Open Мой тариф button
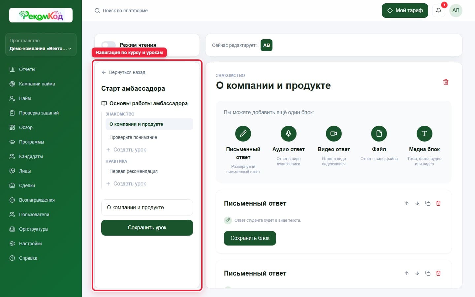The image size is (475, 297). pyautogui.click(x=405, y=11)
